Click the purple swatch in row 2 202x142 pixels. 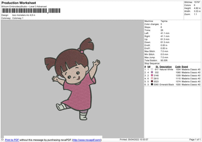pos(152,72)
